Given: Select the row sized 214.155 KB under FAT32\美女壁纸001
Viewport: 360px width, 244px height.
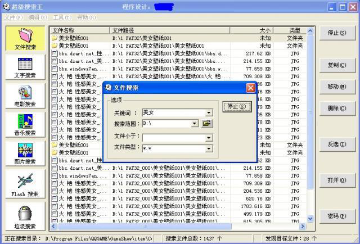Looking at the screenshot, I should click(178, 61).
